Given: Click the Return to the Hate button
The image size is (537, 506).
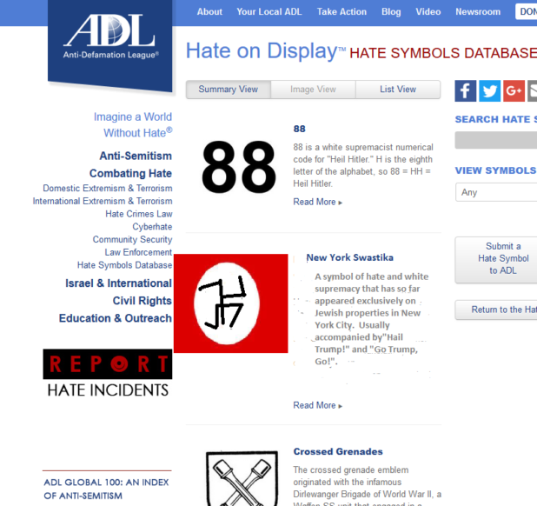Looking at the screenshot, I should click(496, 310).
